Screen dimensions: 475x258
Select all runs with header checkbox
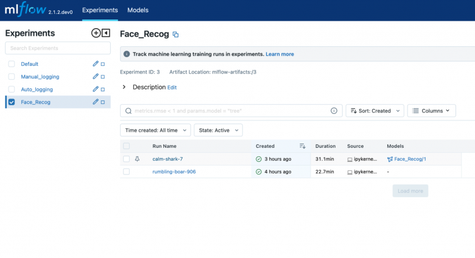pyautogui.click(x=126, y=146)
